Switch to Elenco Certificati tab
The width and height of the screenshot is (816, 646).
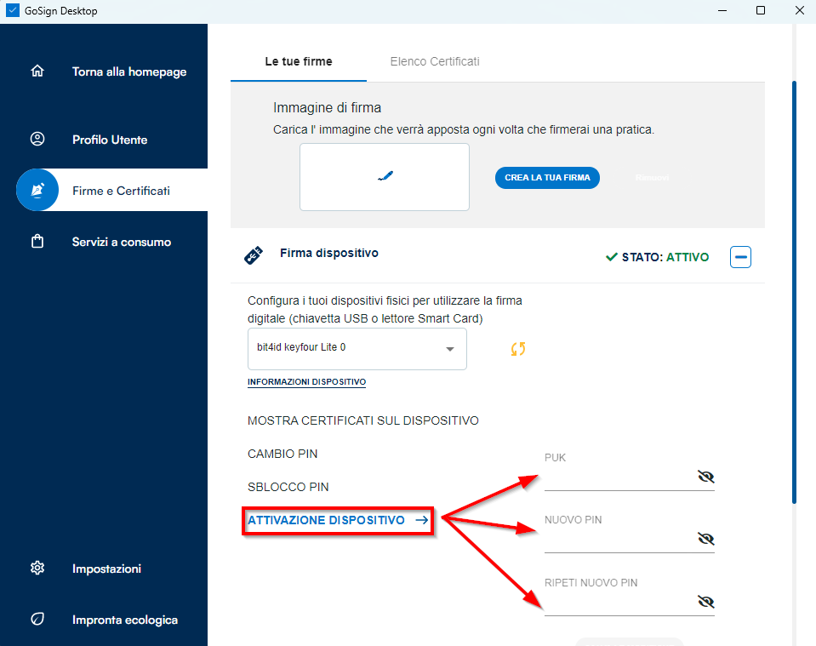pos(434,61)
